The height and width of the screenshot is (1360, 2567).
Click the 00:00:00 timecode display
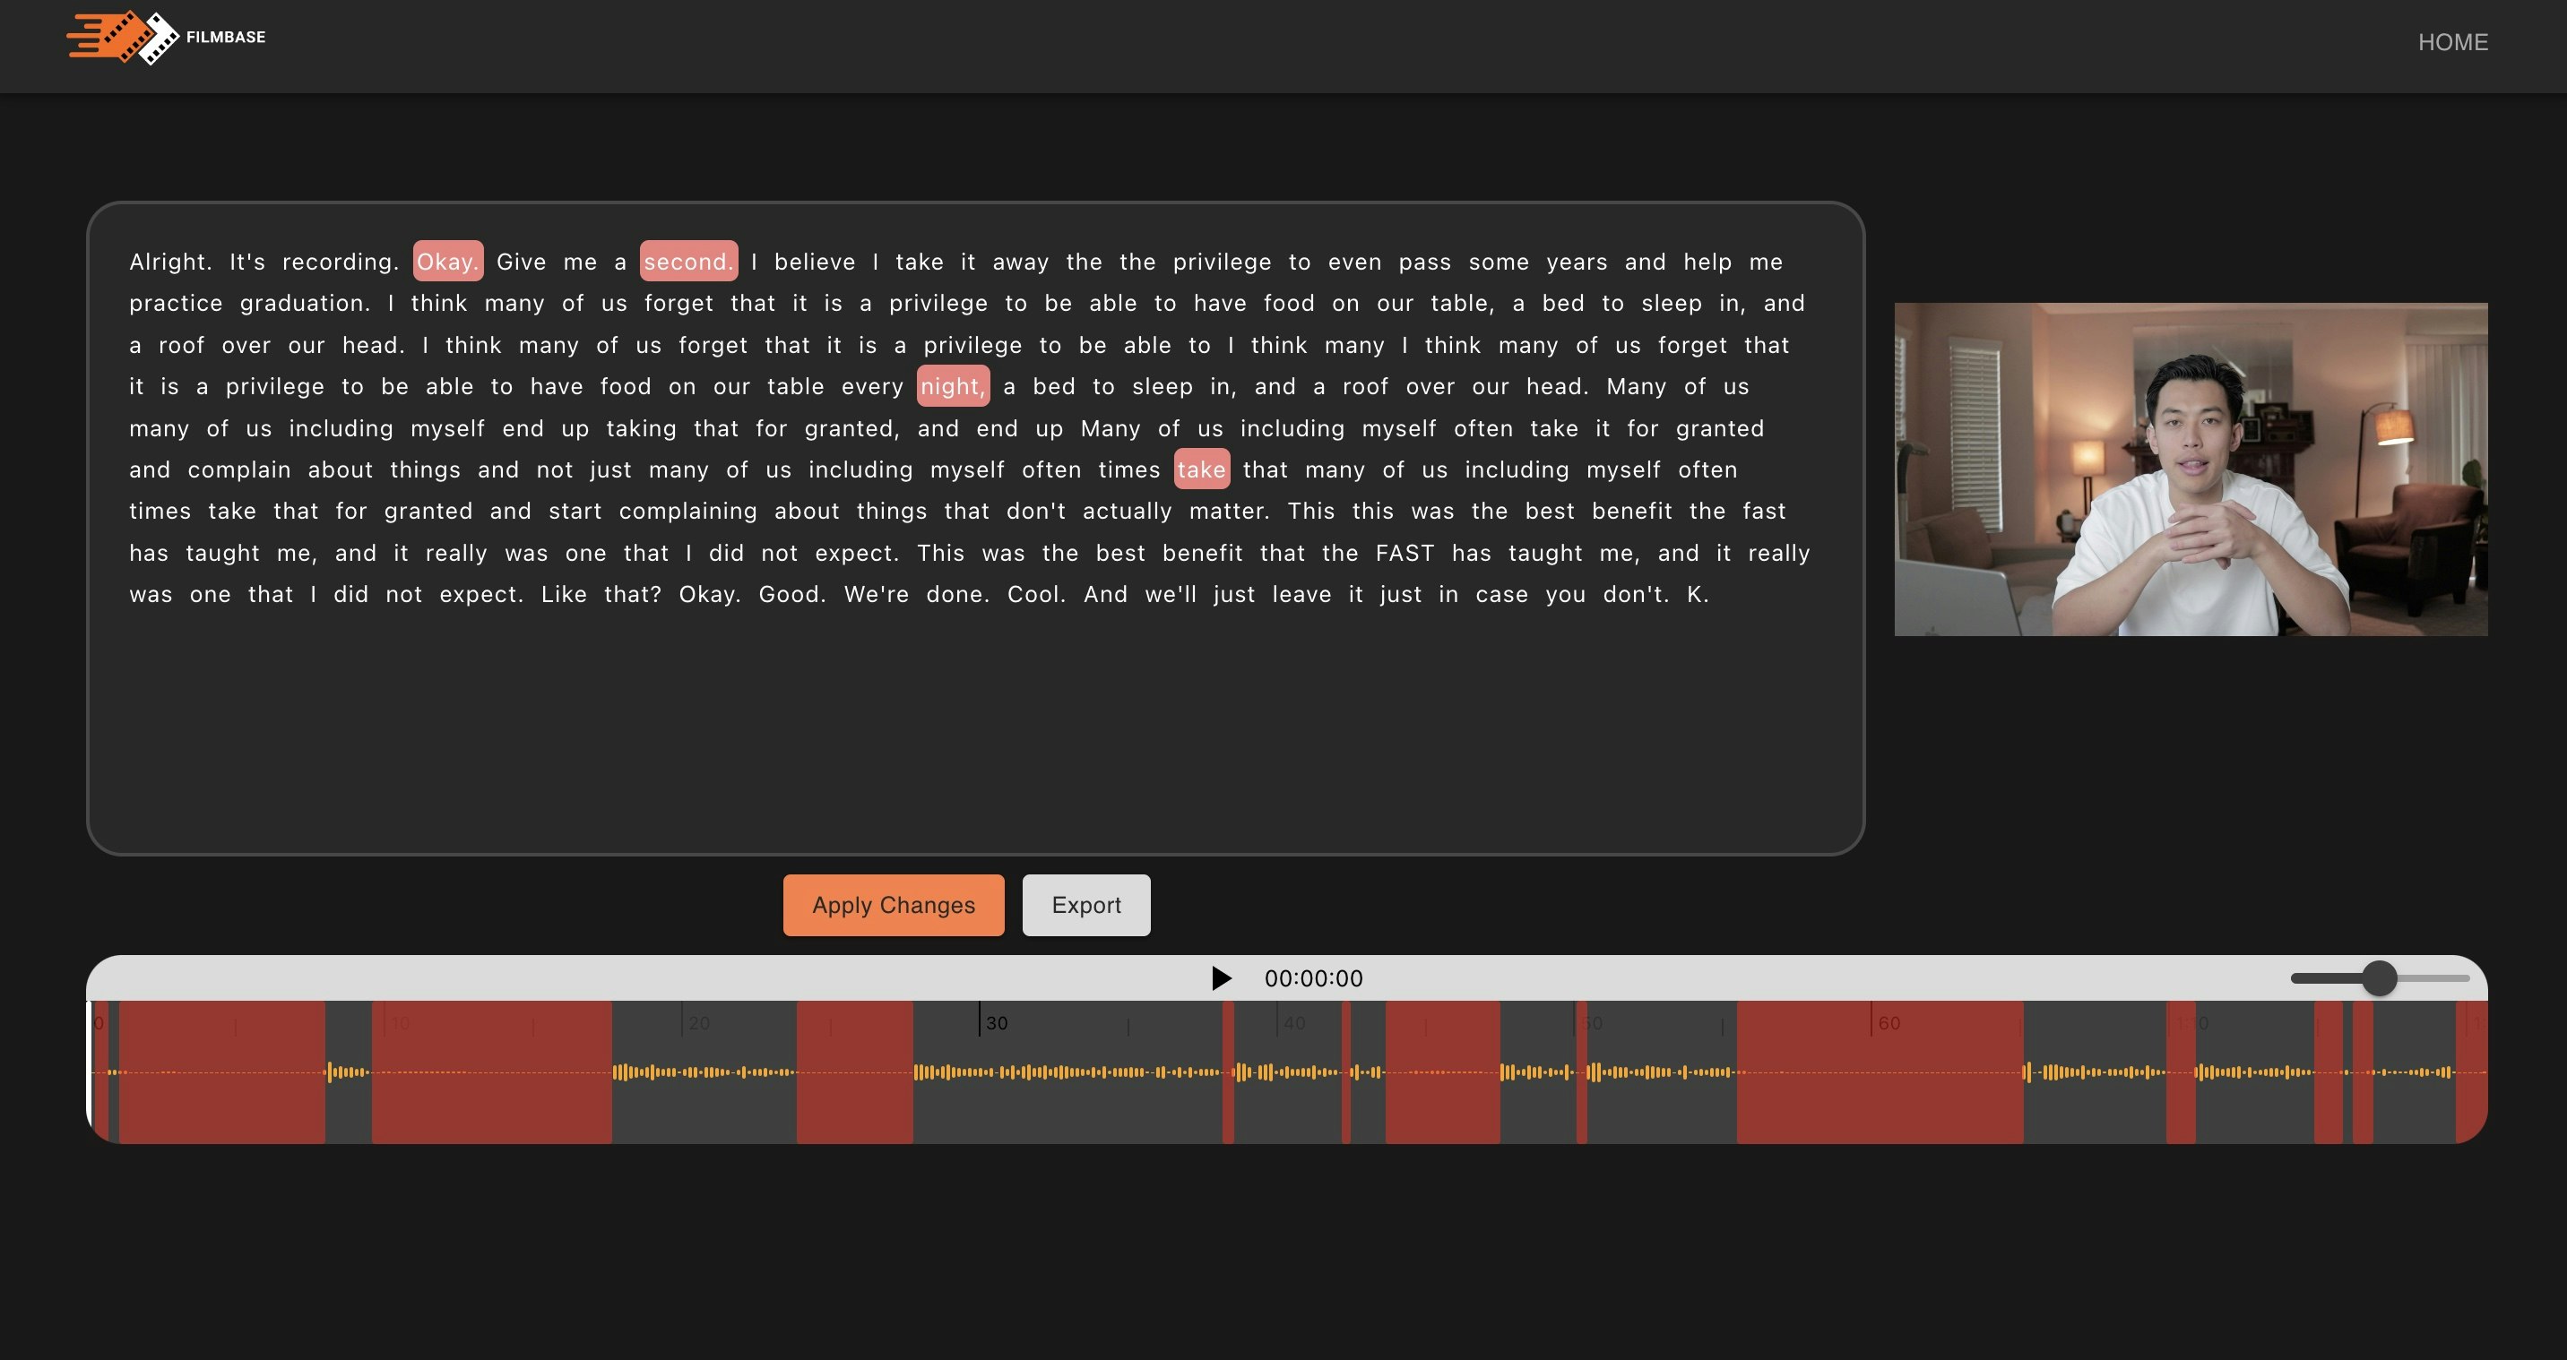coord(1312,978)
